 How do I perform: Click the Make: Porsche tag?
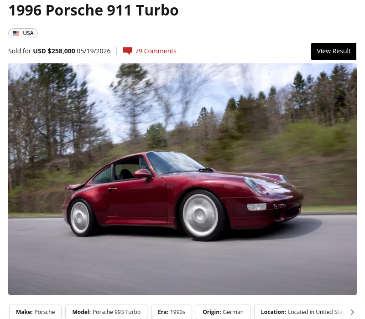36,312
